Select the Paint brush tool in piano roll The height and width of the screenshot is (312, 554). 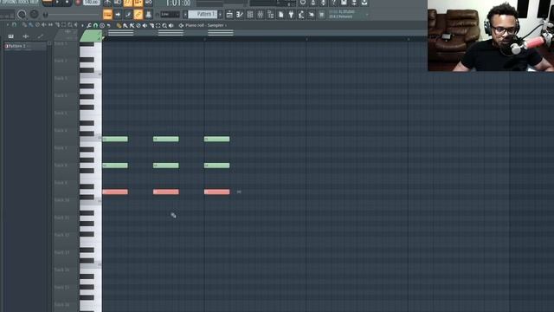[x=126, y=25]
